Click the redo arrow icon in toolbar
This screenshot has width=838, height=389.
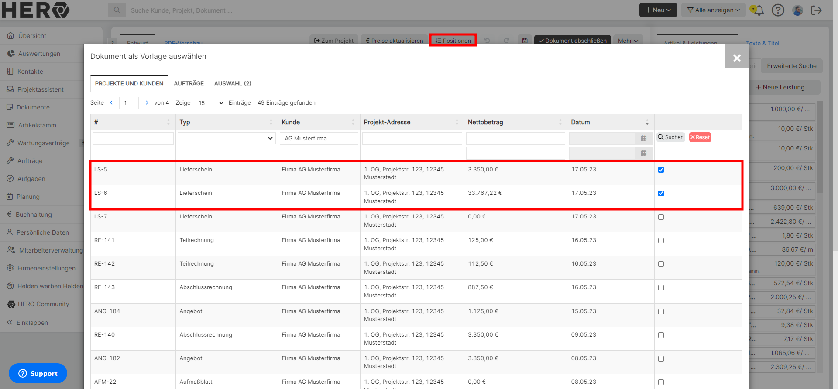coord(506,41)
